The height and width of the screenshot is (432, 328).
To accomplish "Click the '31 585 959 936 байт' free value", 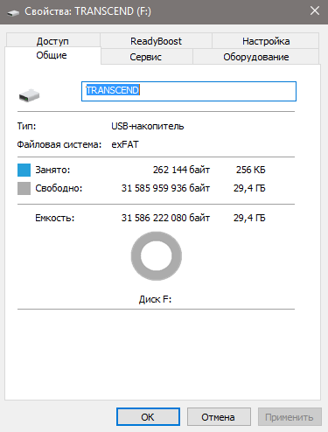I will tap(165, 188).
